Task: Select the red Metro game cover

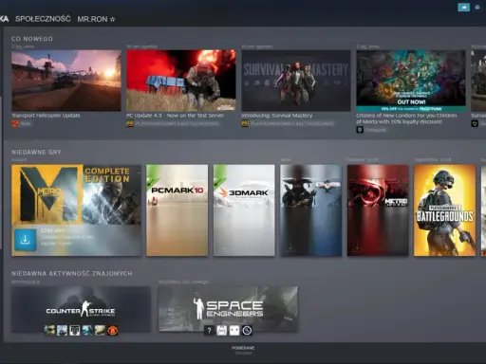Action: (378, 210)
